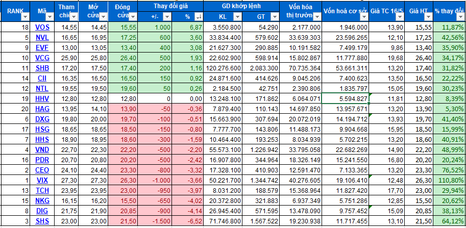The image size is (466, 228).
Task: Select HAG base cap 13.957.671
Action: coord(346,109)
